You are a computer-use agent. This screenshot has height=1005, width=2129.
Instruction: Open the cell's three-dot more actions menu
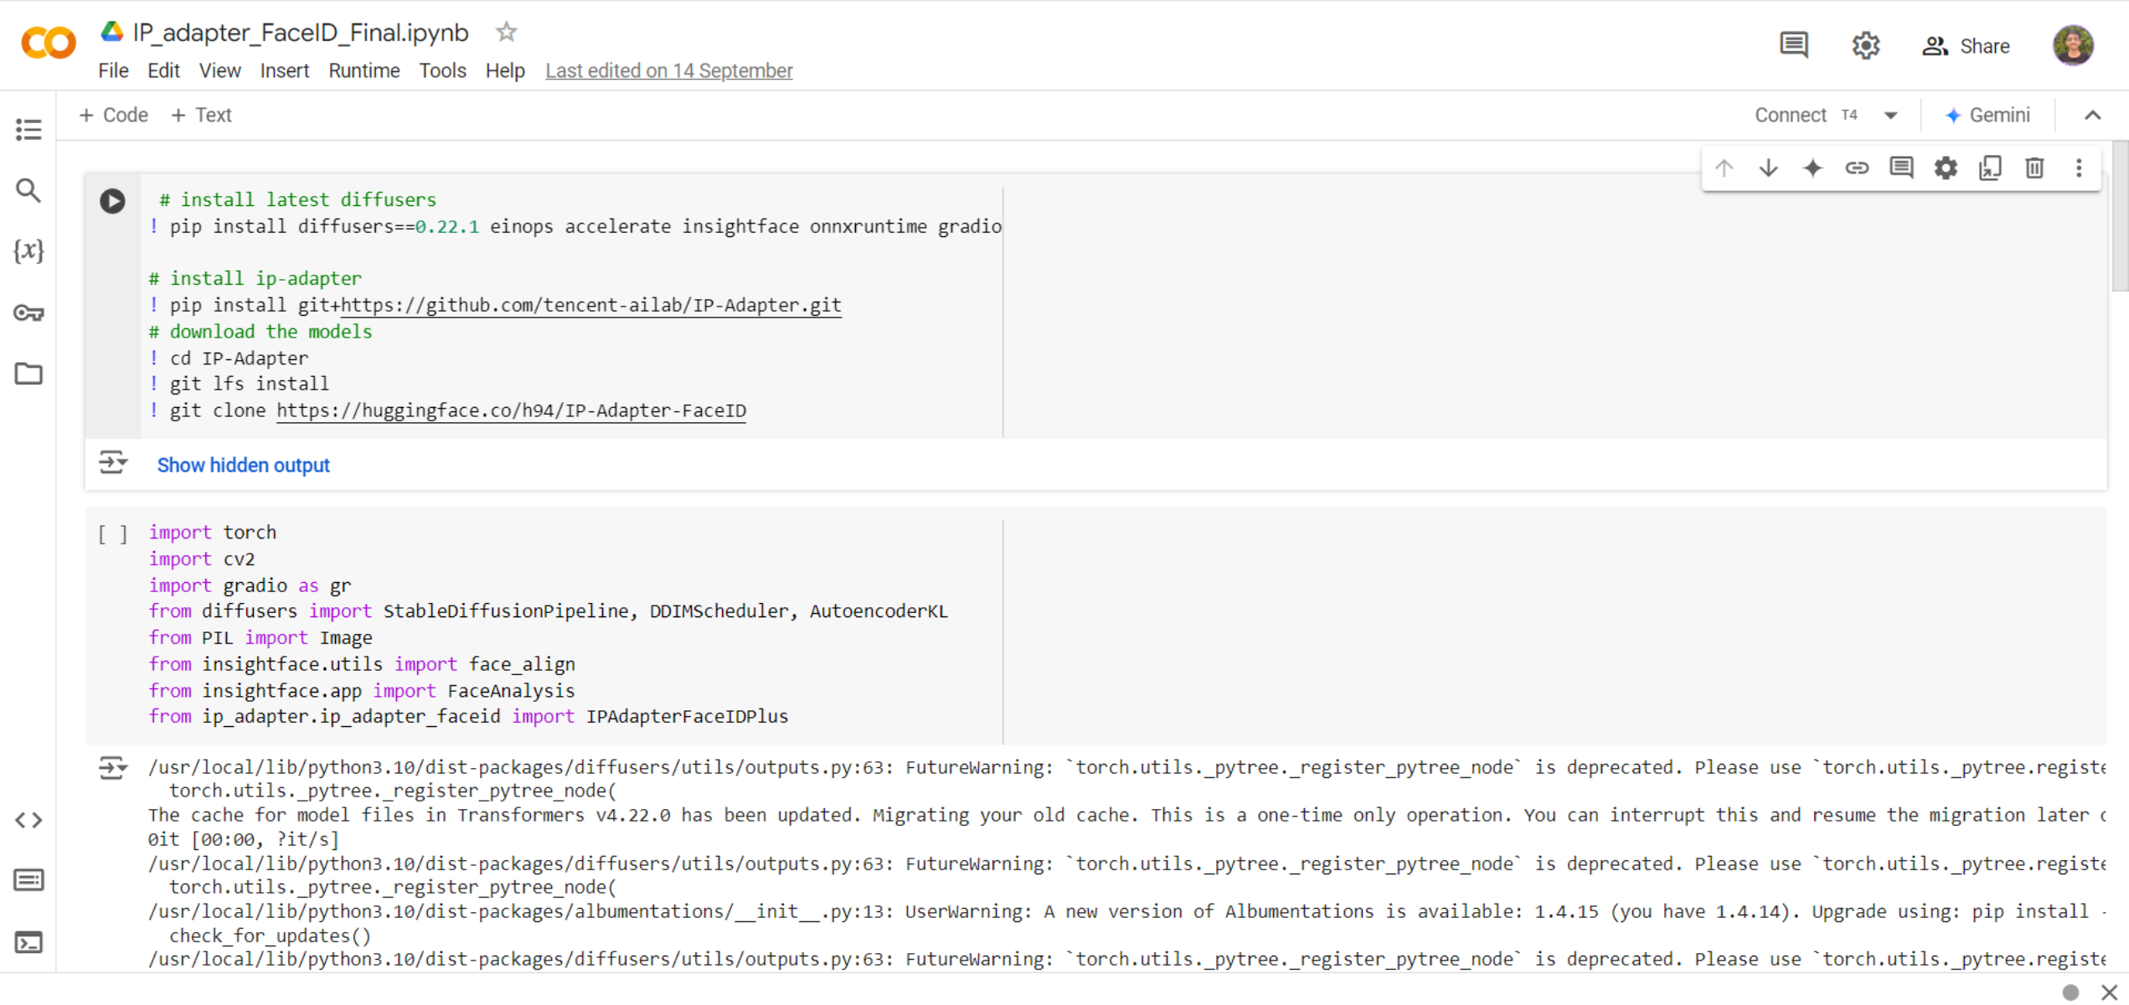[2079, 168]
